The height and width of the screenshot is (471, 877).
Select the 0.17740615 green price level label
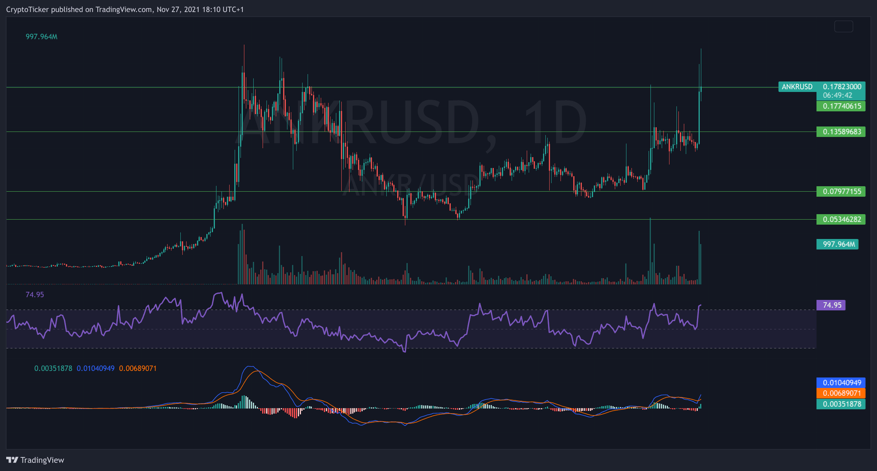click(842, 106)
